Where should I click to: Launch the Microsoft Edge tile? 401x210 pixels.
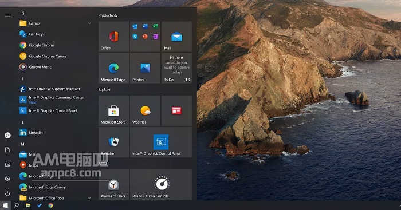pos(113,68)
